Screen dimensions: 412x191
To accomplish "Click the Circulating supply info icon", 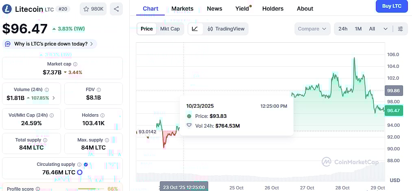I will pyautogui.click(x=79, y=165).
